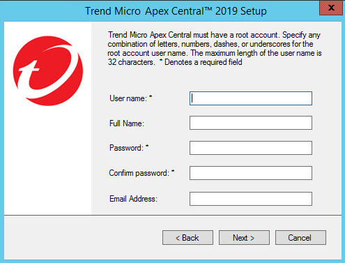Click the 'Email Address:' label

tap(133, 199)
